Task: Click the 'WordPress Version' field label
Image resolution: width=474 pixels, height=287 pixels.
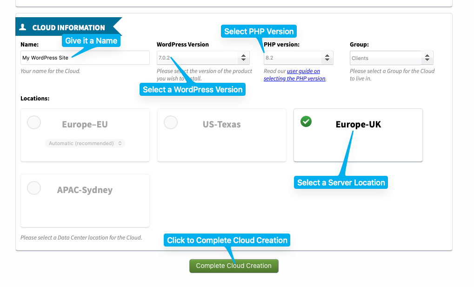Action: tap(183, 45)
